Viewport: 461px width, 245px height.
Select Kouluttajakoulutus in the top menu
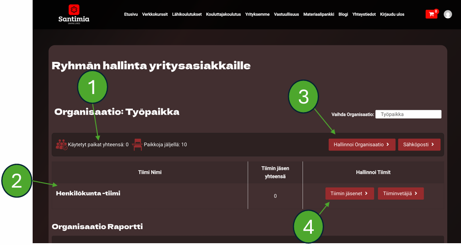223,14
